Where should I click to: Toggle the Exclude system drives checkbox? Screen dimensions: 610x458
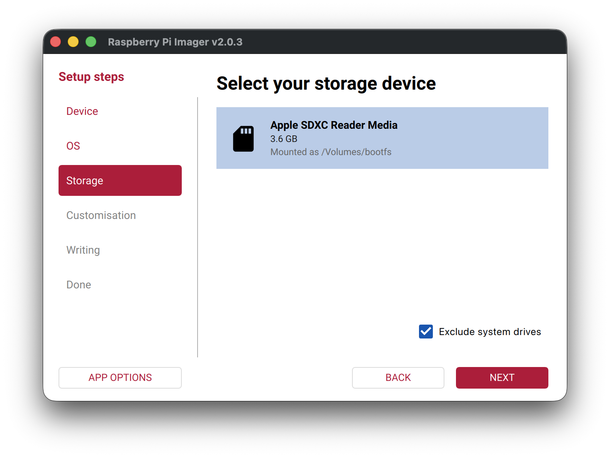click(x=426, y=332)
